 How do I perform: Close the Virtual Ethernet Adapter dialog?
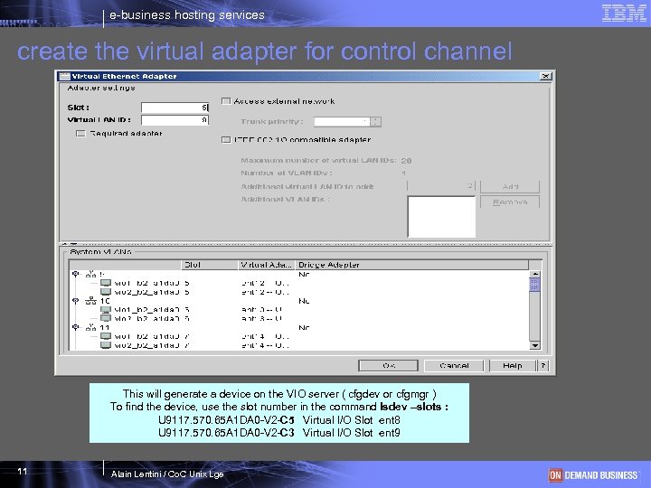[545, 76]
